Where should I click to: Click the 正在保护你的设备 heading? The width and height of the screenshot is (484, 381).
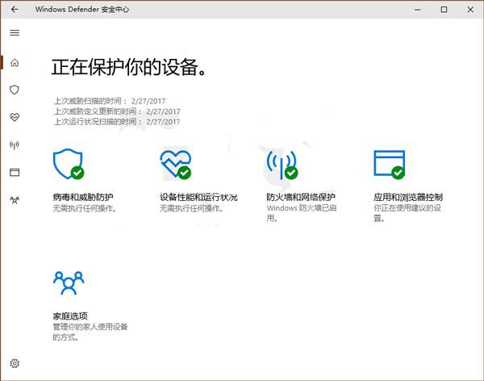click(128, 67)
